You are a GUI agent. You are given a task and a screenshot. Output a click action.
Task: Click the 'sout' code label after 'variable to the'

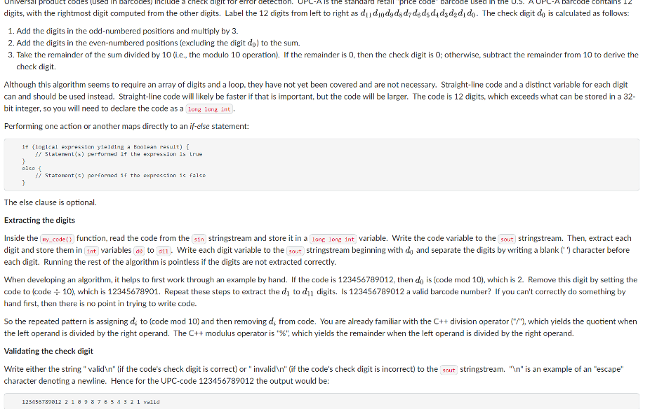pyautogui.click(x=507, y=240)
